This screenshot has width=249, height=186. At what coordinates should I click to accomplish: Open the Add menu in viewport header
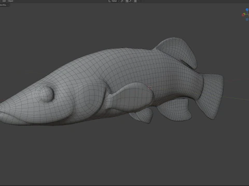[x=4, y=1]
